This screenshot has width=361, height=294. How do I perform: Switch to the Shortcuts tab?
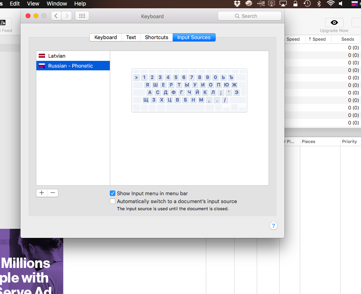156,37
